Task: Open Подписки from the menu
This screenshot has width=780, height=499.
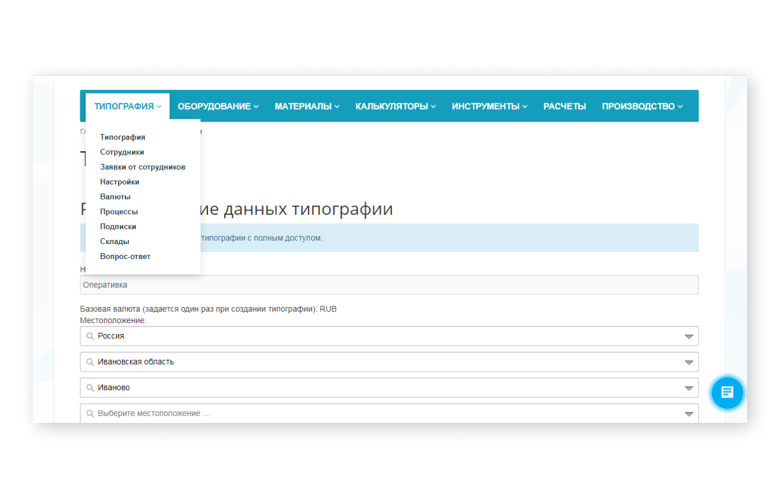Action: 118,227
